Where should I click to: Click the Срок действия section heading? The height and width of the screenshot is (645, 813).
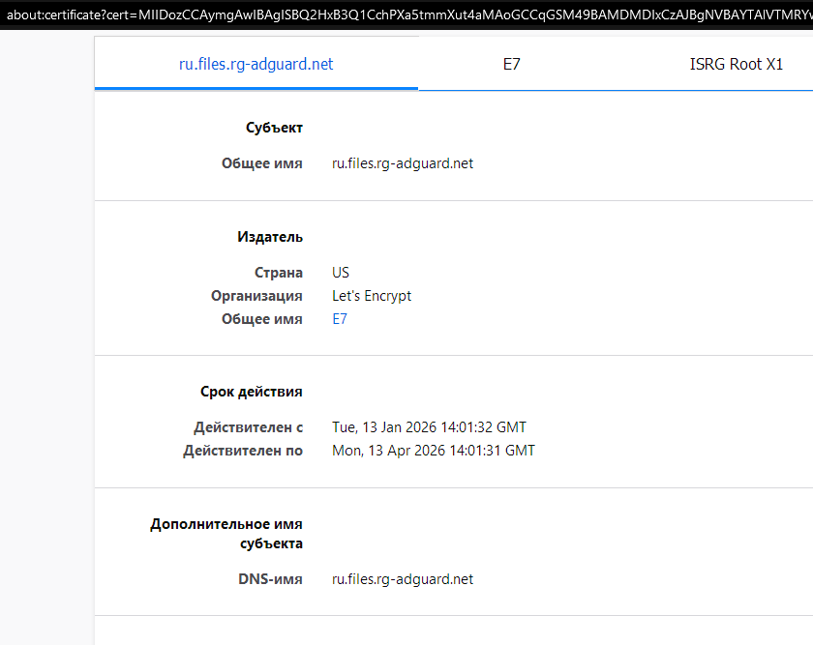pyautogui.click(x=252, y=392)
